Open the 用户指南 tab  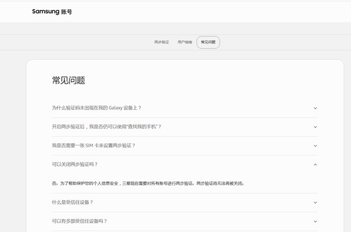(x=185, y=42)
